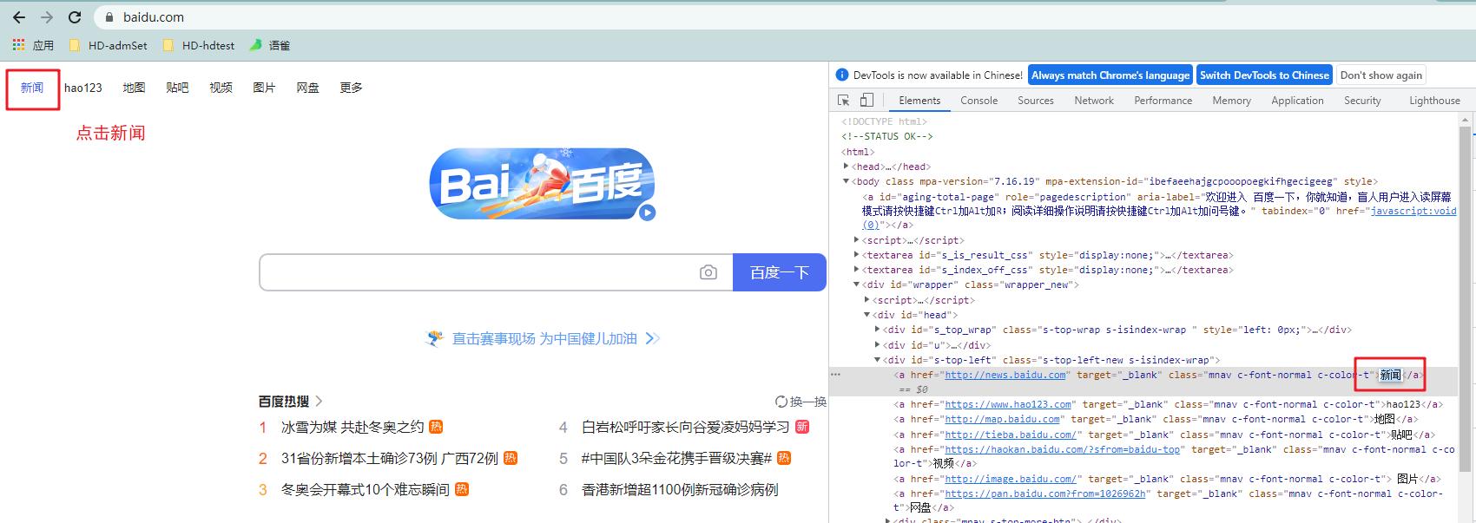Expand the first script node

tap(856, 240)
